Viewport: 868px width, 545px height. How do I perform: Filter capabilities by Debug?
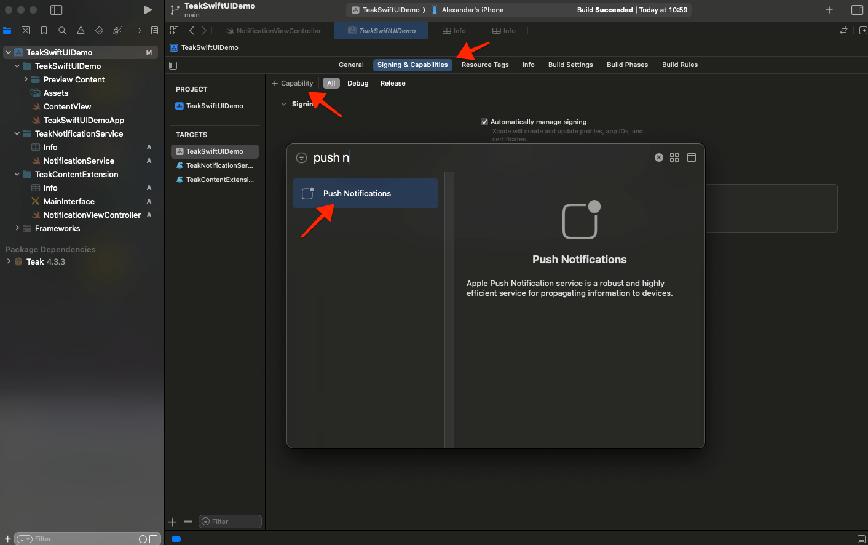358,83
